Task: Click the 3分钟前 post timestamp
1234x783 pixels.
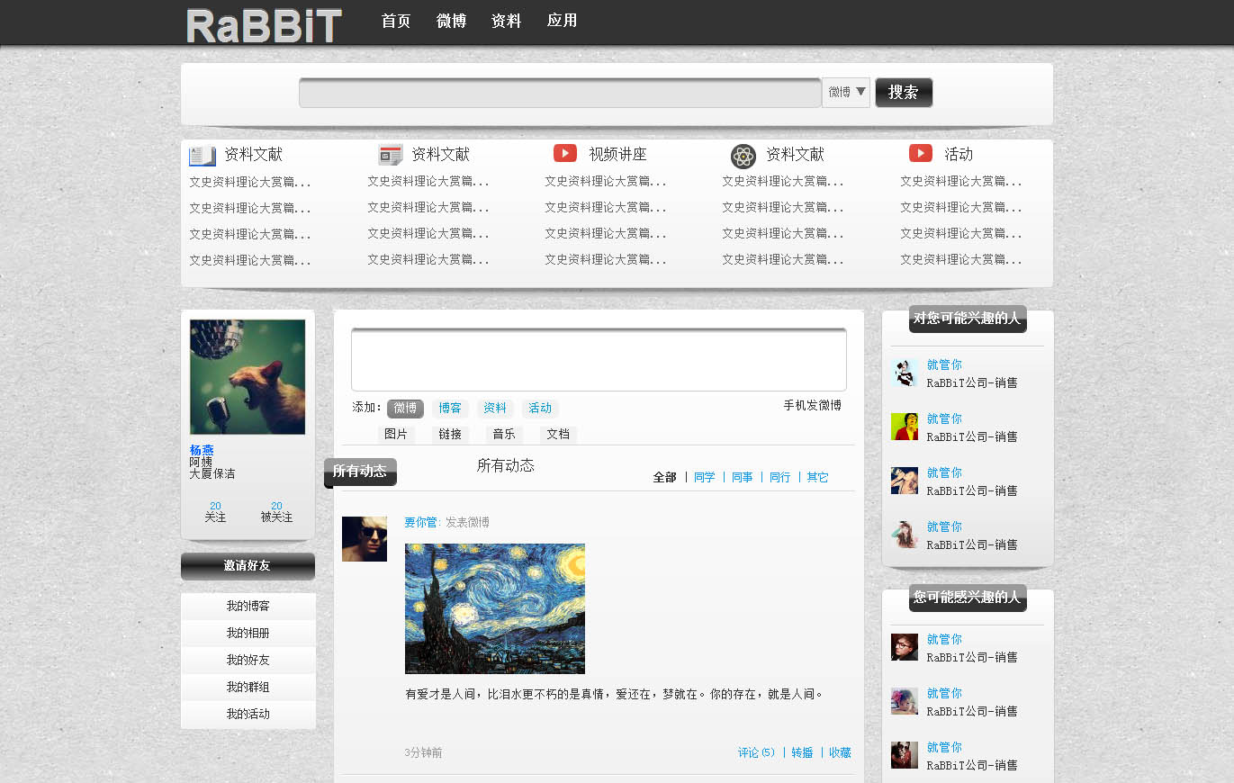Action: [x=423, y=753]
